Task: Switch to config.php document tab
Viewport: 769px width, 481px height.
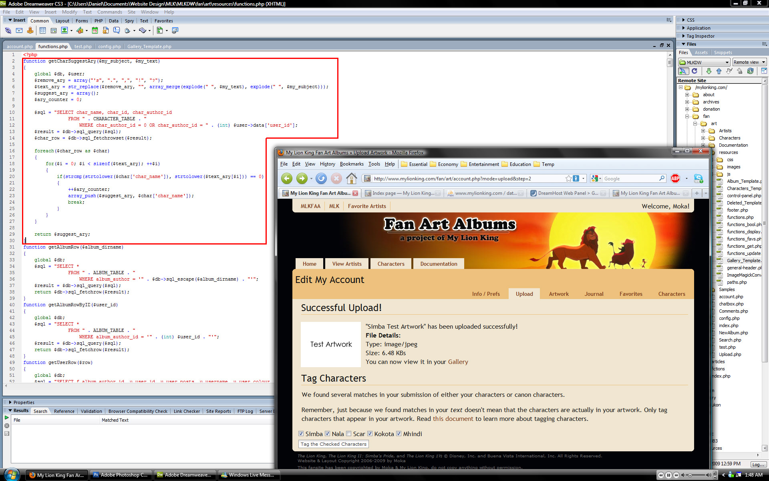Action: pos(109,46)
